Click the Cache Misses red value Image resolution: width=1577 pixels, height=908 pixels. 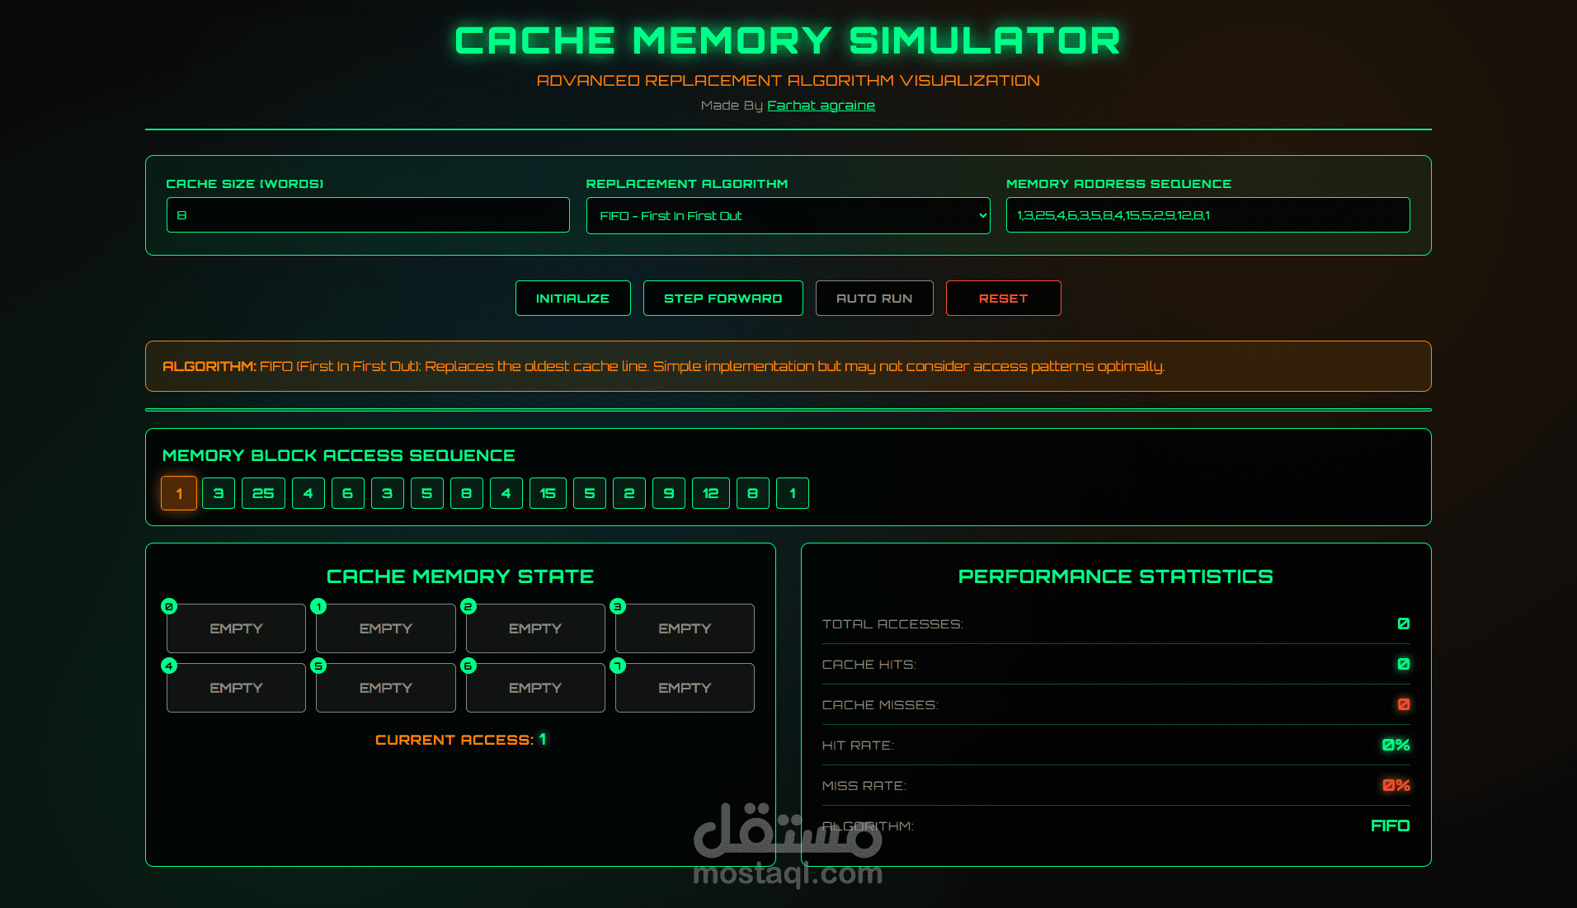pos(1404,704)
